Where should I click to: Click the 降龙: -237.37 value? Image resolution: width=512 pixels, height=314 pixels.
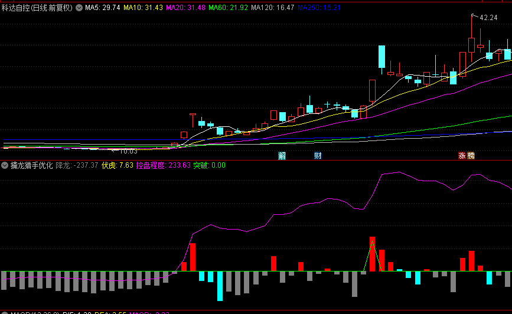click(77, 165)
